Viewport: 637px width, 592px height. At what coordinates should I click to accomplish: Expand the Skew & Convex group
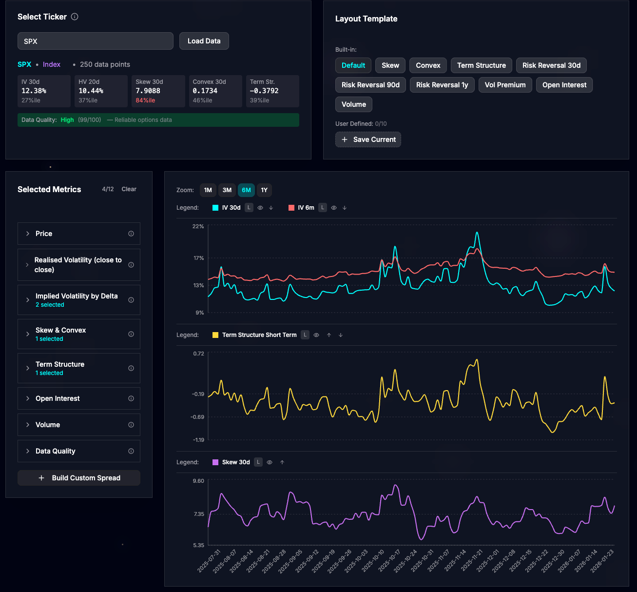(x=28, y=334)
